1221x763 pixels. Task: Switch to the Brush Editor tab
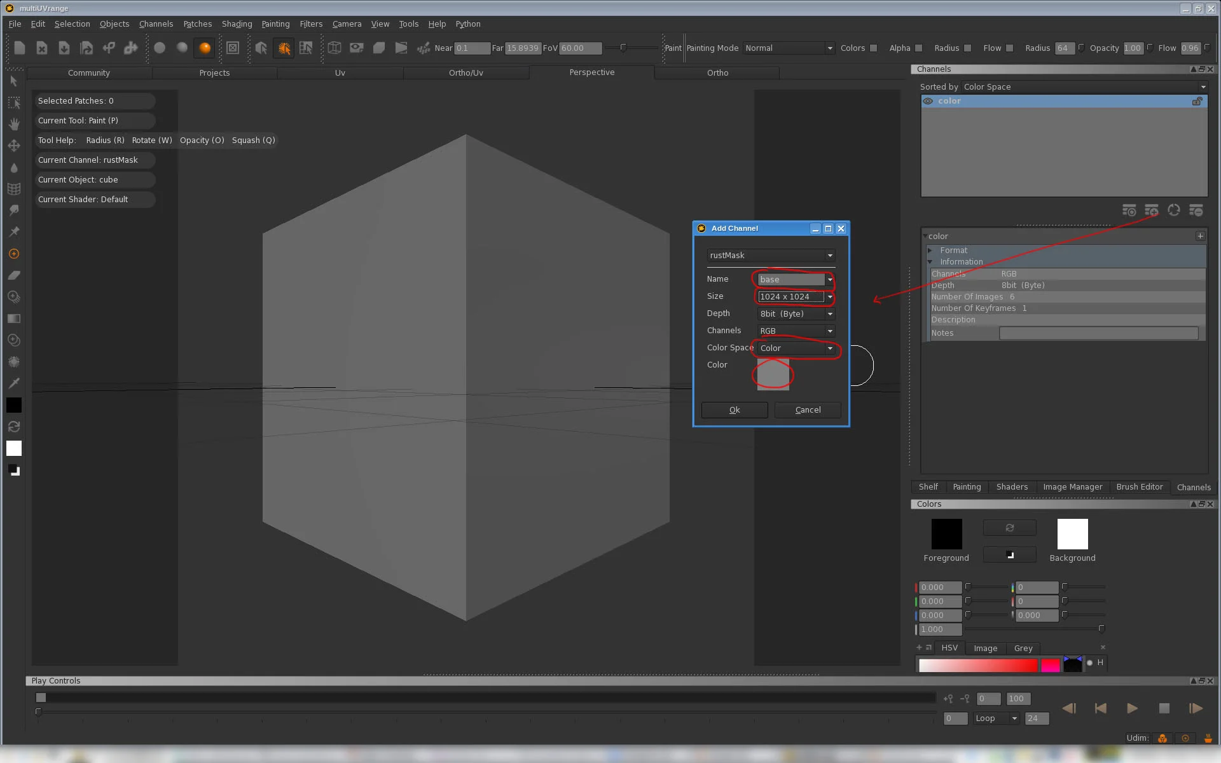coord(1139,487)
